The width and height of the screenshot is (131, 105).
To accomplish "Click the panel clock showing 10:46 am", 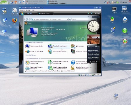I will [124, 2].
